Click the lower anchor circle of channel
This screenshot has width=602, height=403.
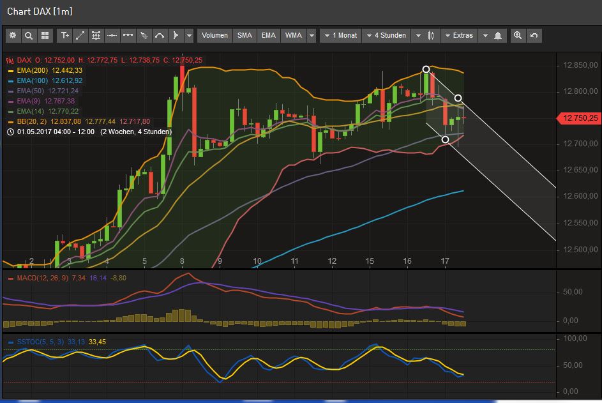point(445,139)
